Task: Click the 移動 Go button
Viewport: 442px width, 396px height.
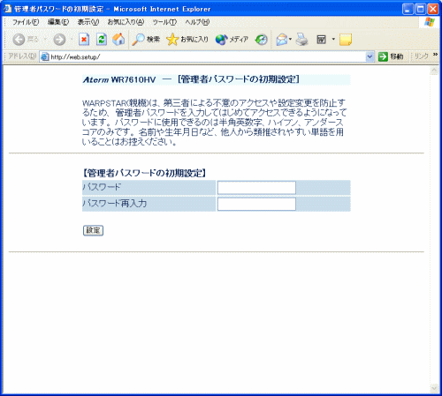Action: pos(391,56)
